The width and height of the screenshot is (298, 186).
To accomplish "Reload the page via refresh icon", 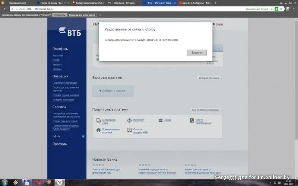I will 12,9.
